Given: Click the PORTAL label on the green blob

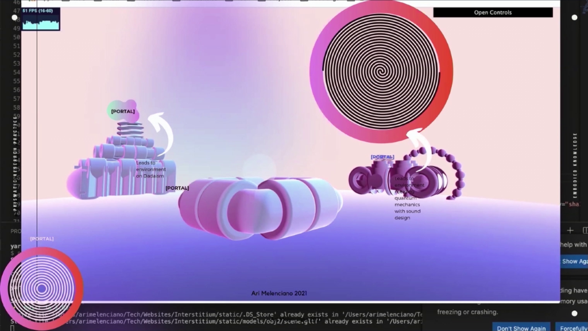Looking at the screenshot, I should (x=123, y=111).
